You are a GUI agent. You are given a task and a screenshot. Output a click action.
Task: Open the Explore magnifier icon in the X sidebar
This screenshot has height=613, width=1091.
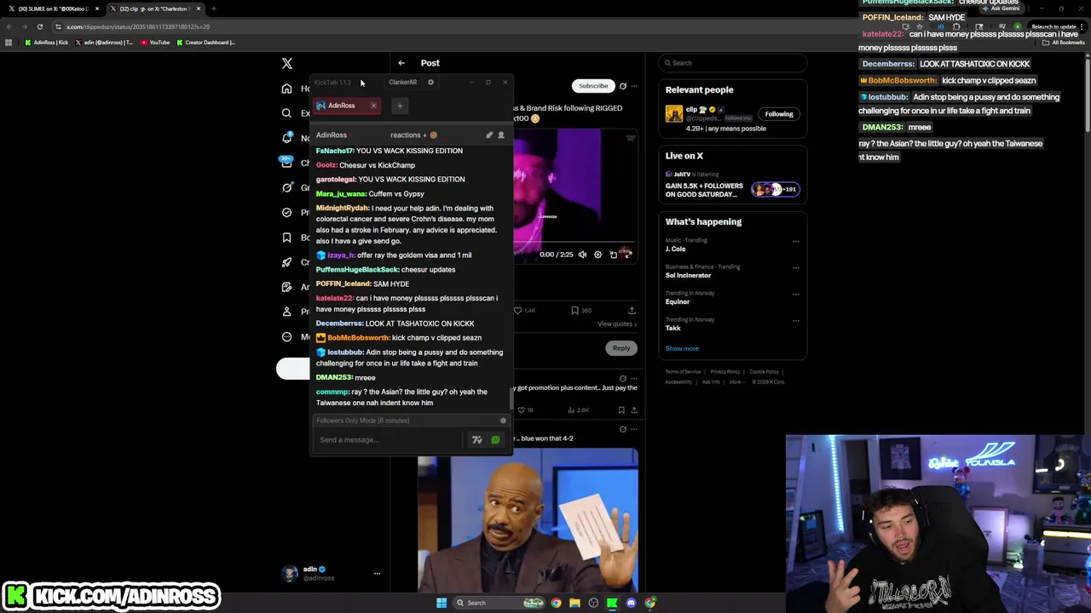287,113
